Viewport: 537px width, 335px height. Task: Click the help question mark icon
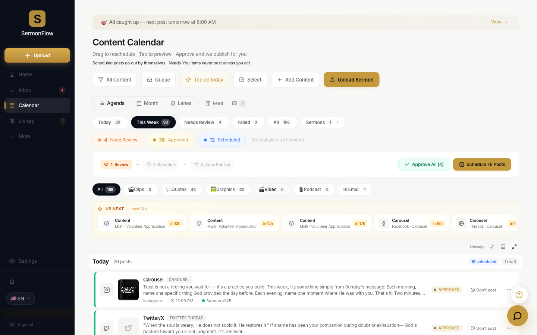[519, 295]
